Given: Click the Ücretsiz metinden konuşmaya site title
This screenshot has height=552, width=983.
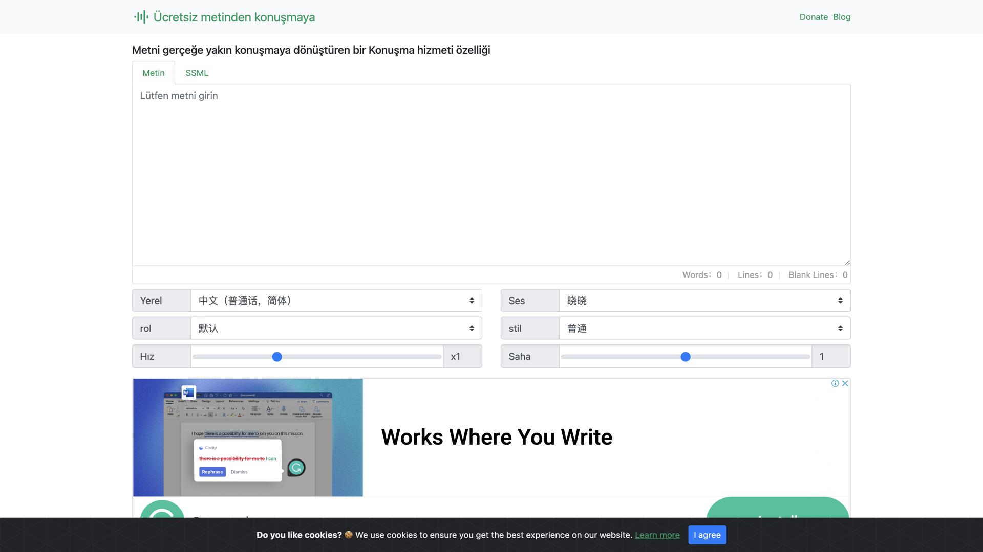Looking at the screenshot, I should pos(234,17).
